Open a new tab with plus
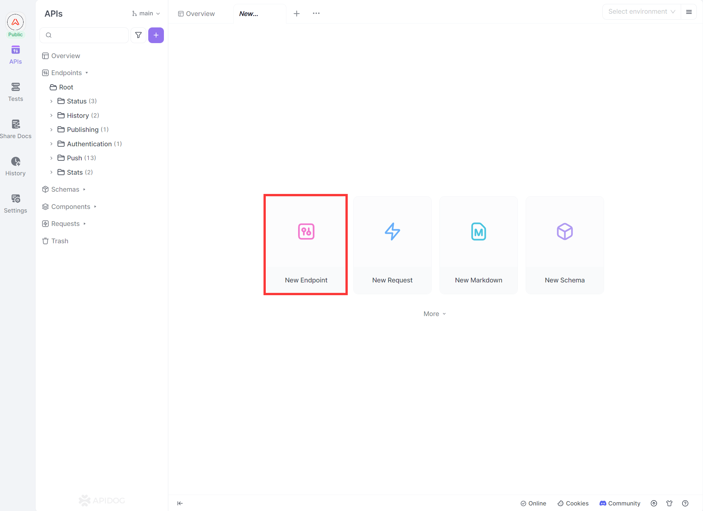Screen dimensions: 703x511 point(296,13)
